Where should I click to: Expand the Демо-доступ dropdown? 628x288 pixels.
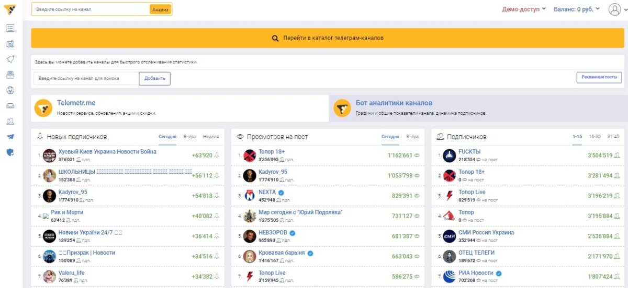click(x=524, y=9)
